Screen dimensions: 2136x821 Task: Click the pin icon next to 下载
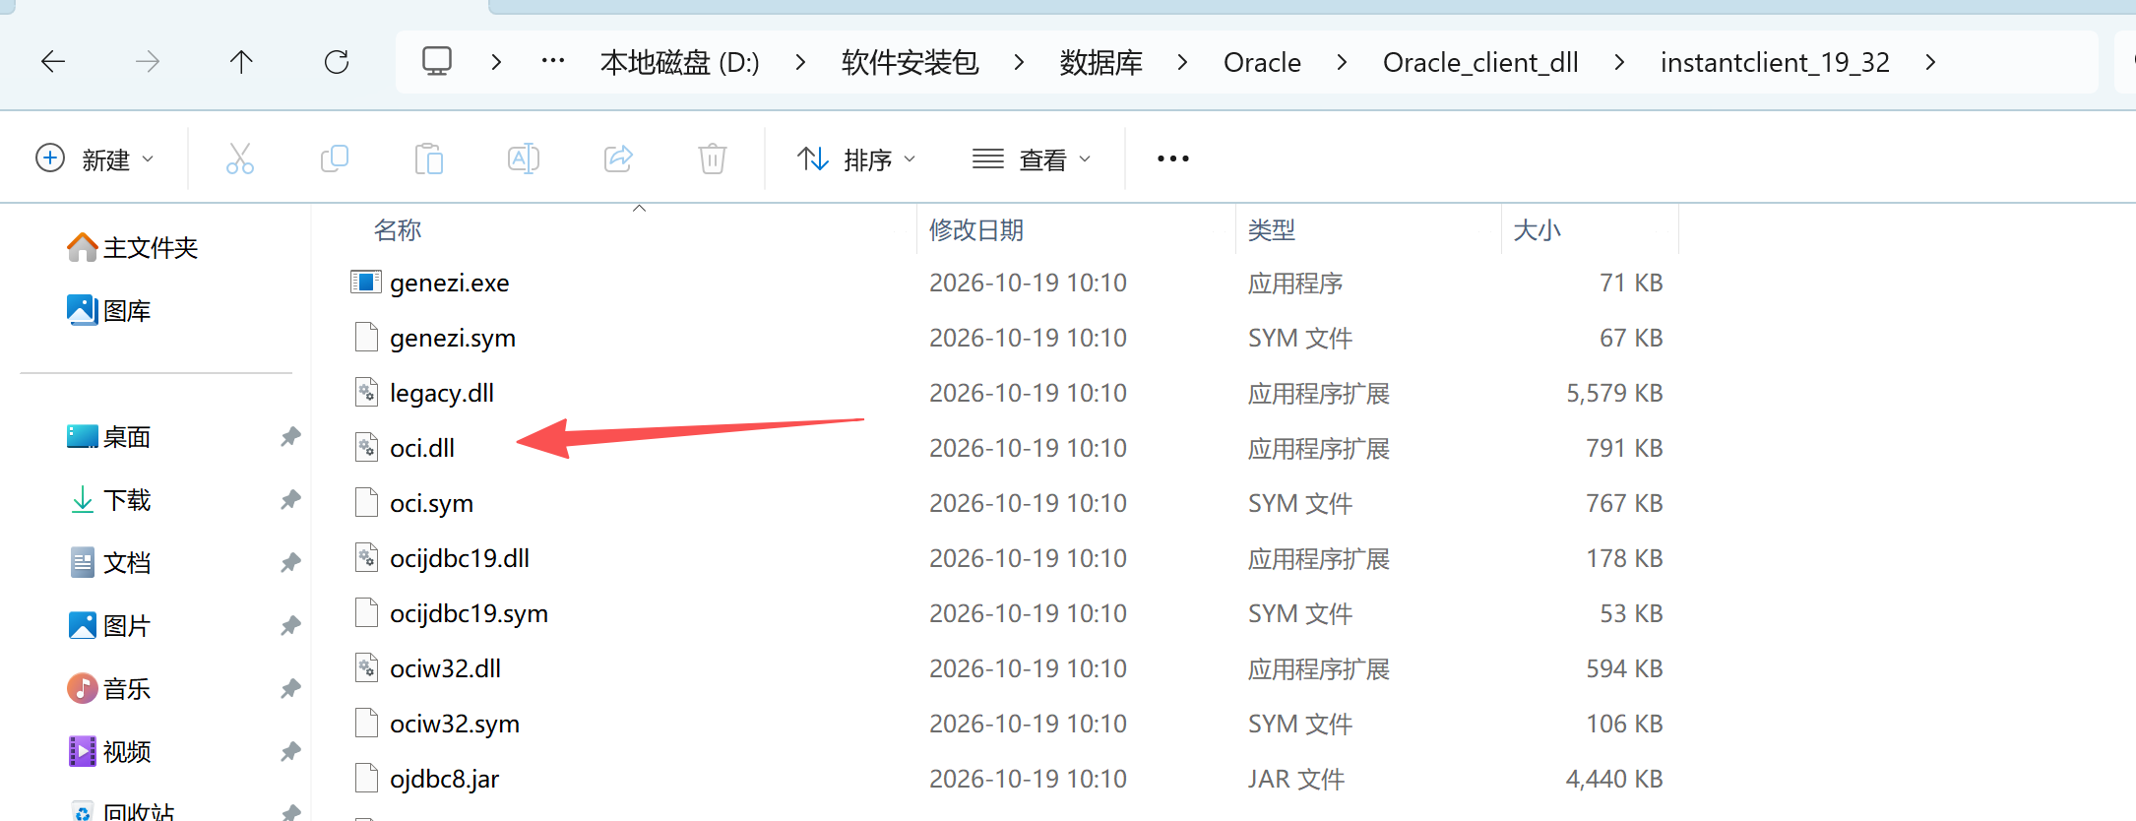[x=290, y=499]
